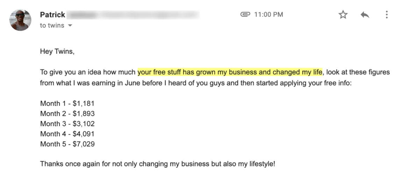The height and width of the screenshot is (175, 402).
Task: Open the three-dot more options menu
Action: pyautogui.click(x=387, y=15)
